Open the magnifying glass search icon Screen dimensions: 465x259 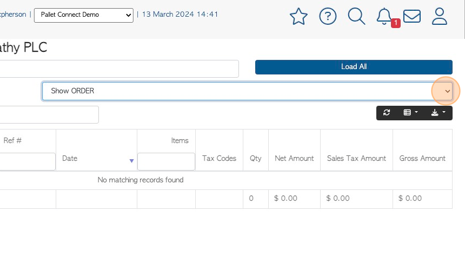coord(356,16)
